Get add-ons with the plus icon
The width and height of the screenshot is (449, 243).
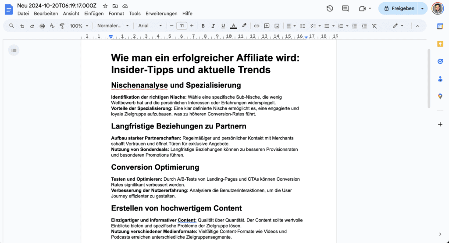point(440,125)
